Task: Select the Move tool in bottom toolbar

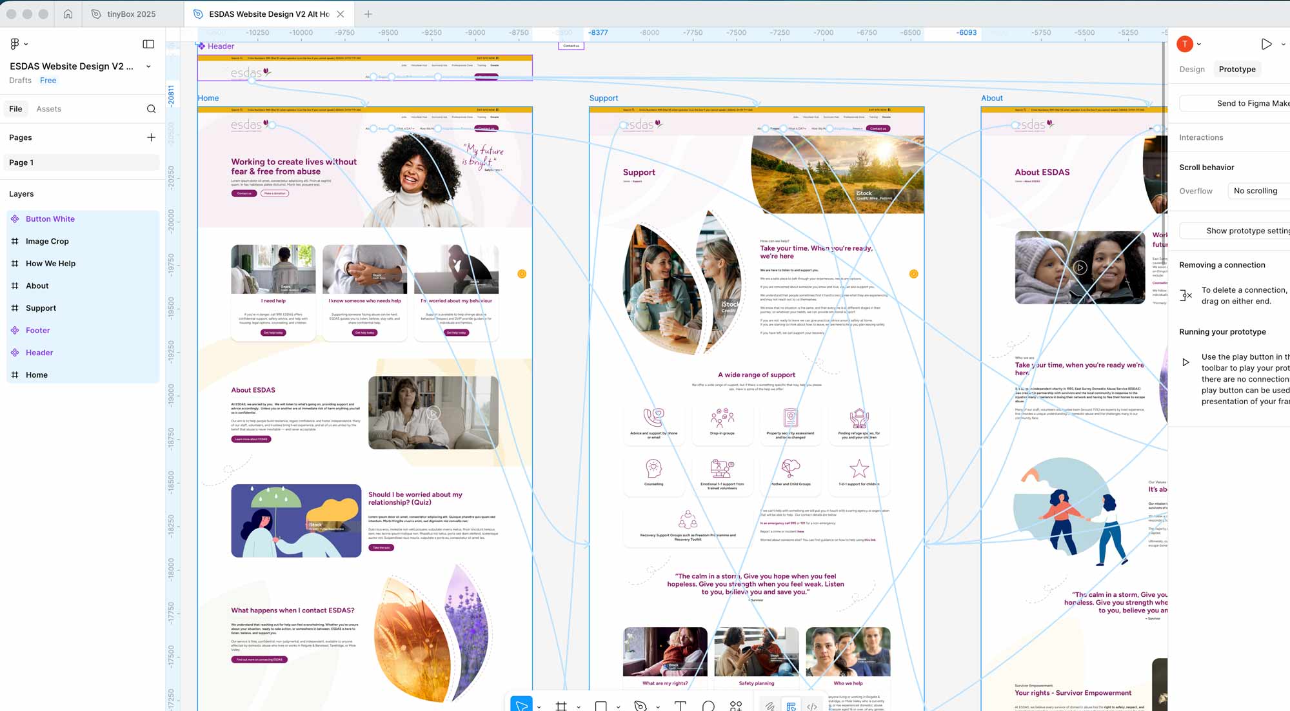Action: 522,706
